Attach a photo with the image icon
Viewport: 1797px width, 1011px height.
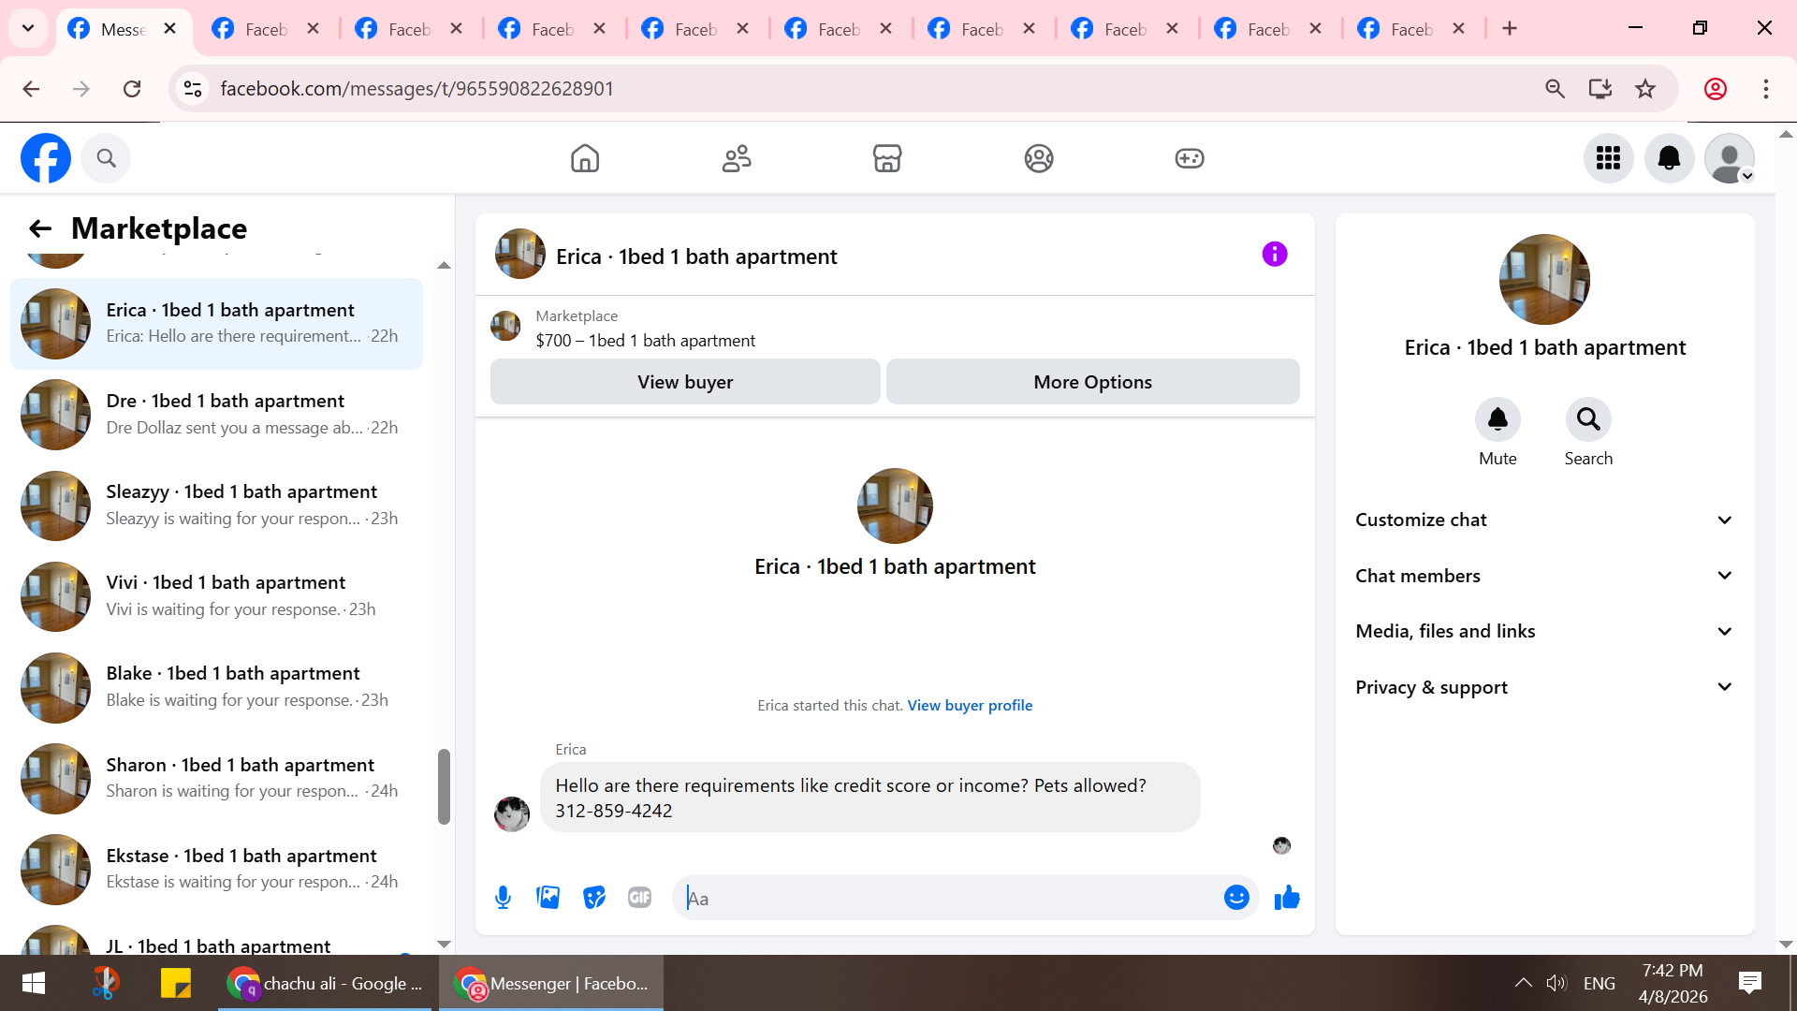point(548,898)
